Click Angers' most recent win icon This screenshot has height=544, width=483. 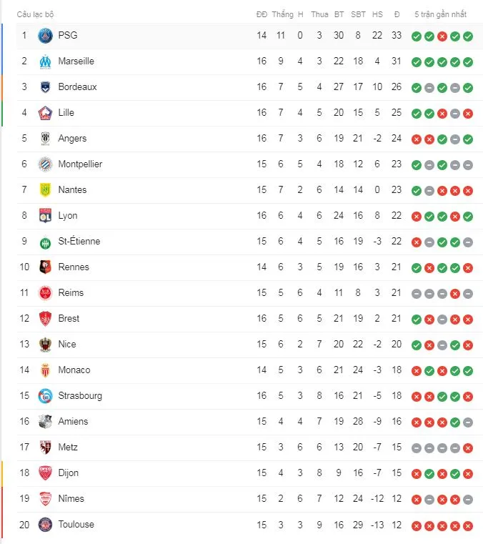point(468,139)
